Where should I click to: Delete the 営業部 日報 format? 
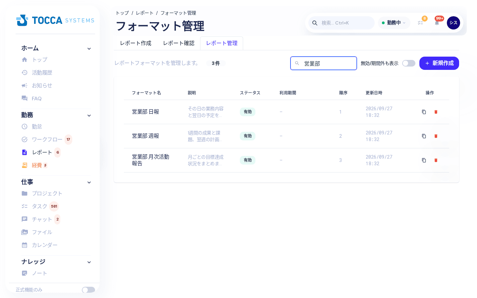(x=436, y=112)
